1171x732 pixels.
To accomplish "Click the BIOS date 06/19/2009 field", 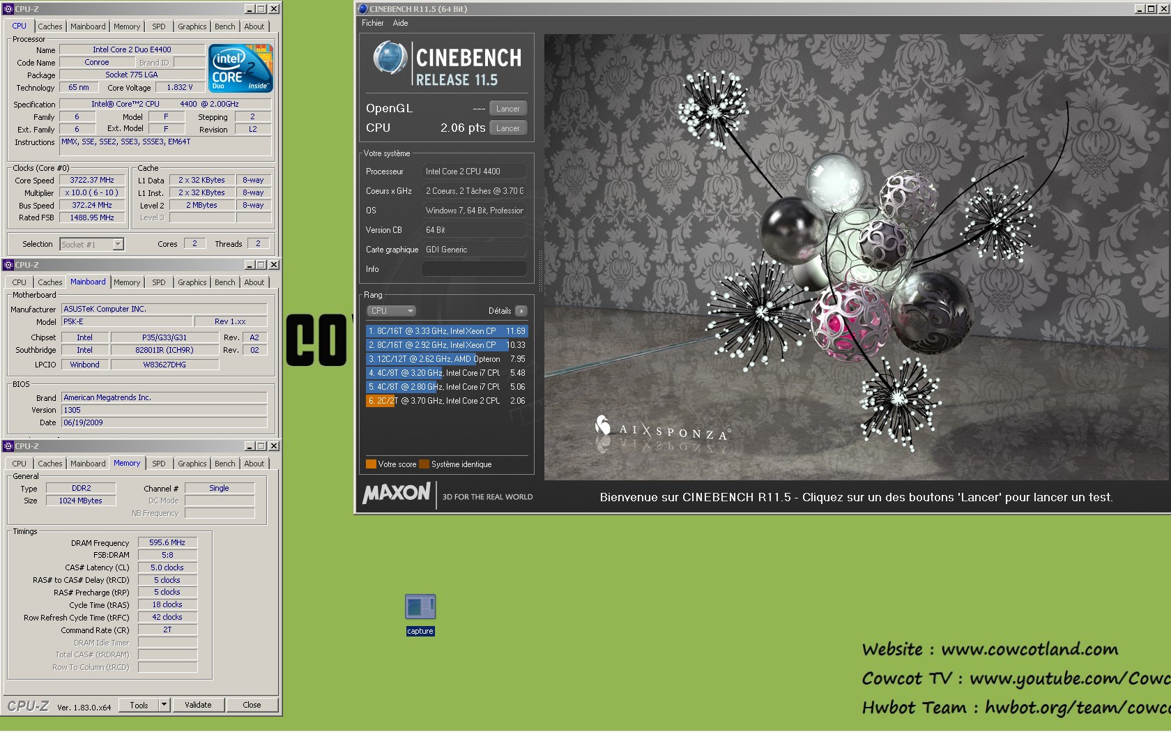I will point(164,422).
